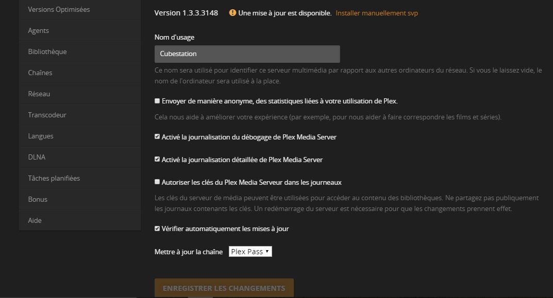Click the Plex Pass dropdown arrow
Image resolution: width=553 pixels, height=298 pixels.
267,252
